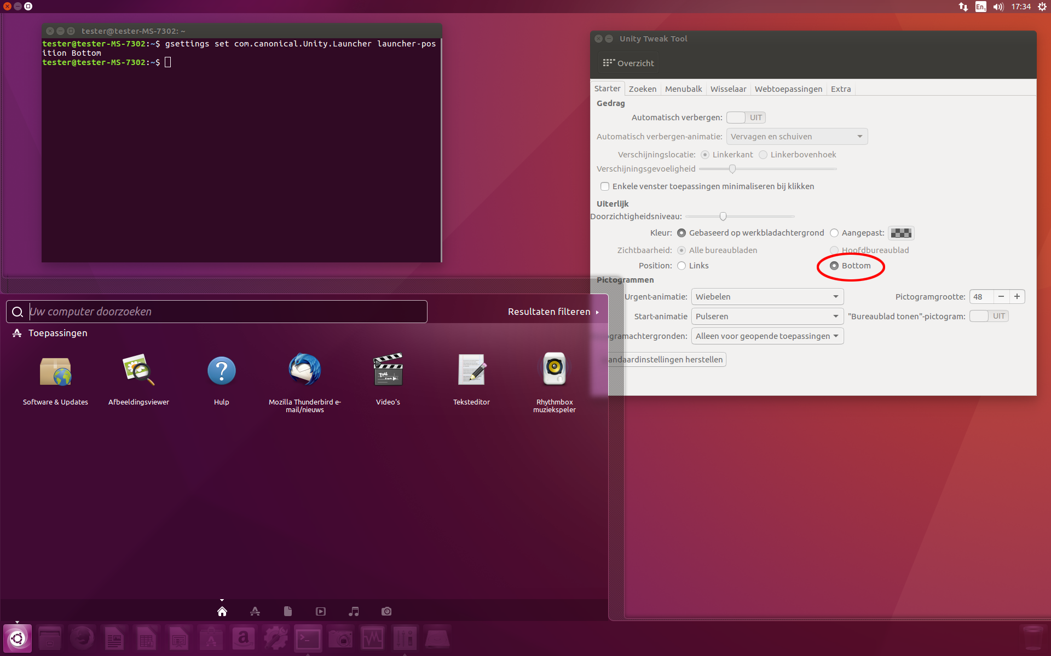Enable minimaliseren bij klikken checkbox
This screenshot has width=1051, height=656.
click(x=605, y=186)
